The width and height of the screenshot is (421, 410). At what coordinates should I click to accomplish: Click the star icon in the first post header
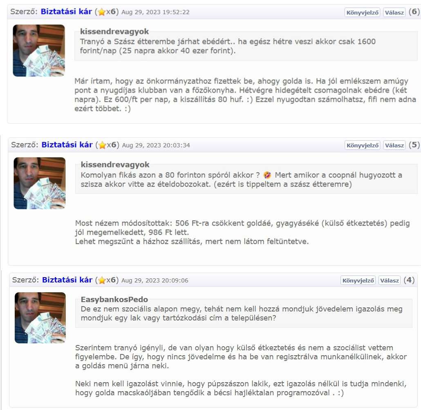(101, 12)
